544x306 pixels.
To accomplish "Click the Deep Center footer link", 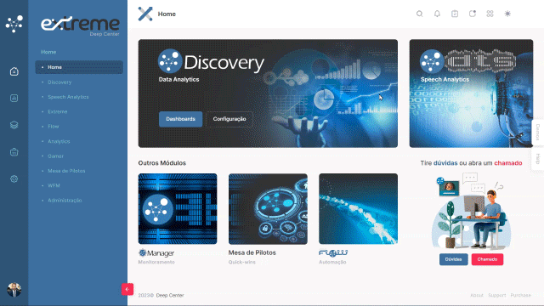I will click(x=170, y=295).
